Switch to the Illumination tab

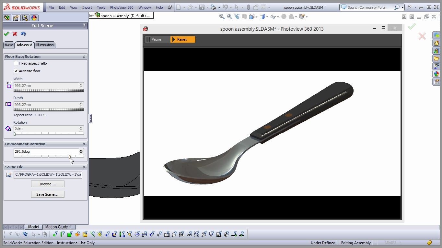(x=45, y=45)
